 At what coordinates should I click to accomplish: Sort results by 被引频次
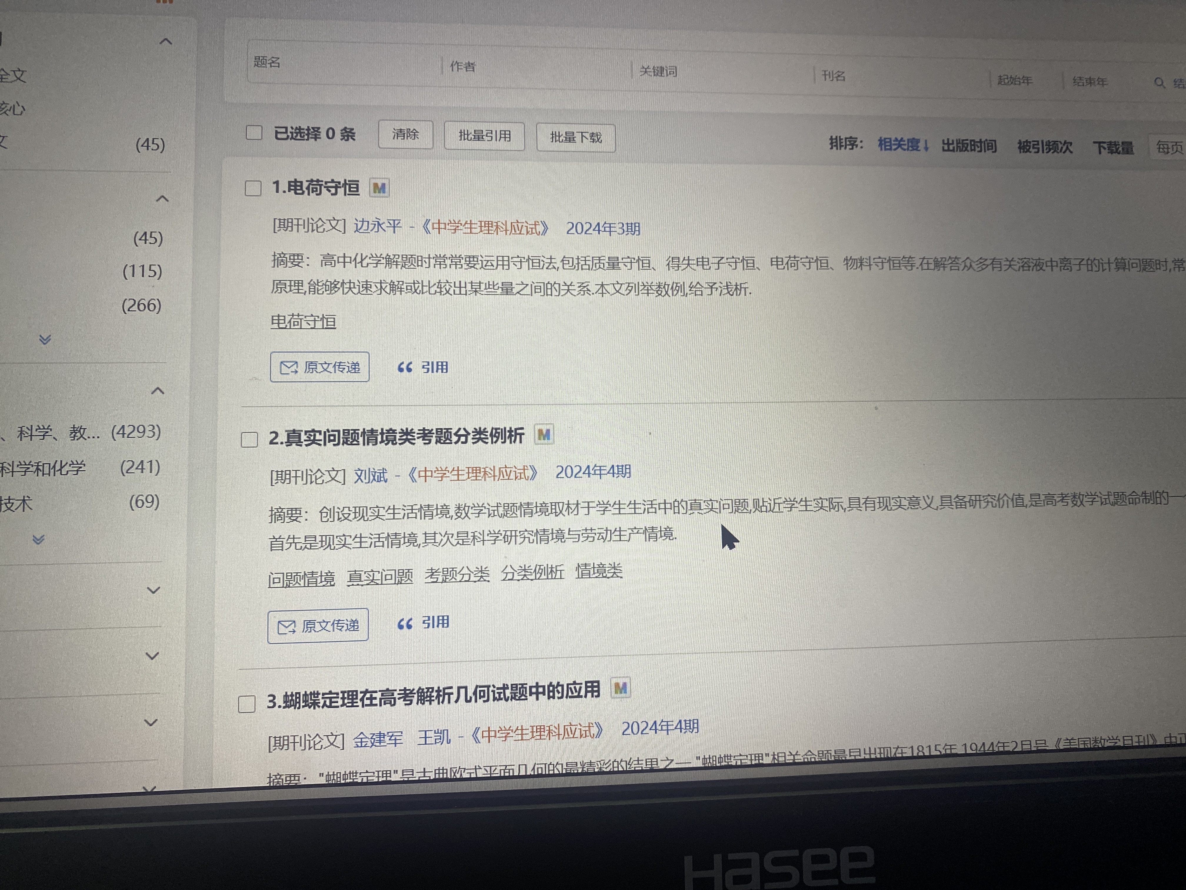pyautogui.click(x=1045, y=147)
